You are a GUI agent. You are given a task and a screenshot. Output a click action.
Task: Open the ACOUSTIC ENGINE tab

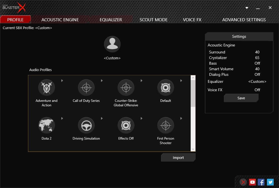click(x=60, y=20)
